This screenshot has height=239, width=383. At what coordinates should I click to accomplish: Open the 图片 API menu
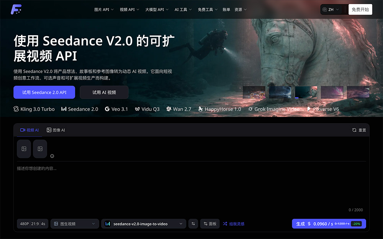tap(104, 10)
